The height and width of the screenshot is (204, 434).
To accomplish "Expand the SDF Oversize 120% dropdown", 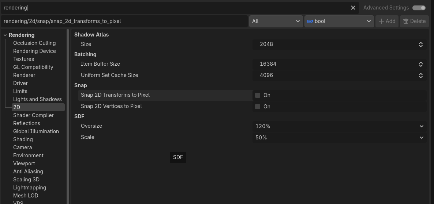I will (x=339, y=126).
